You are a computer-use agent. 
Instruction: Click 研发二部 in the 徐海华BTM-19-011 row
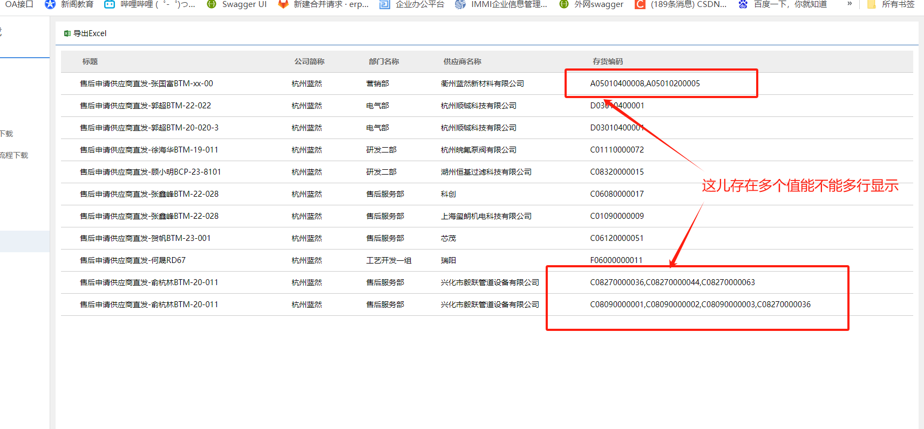(x=381, y=150)
